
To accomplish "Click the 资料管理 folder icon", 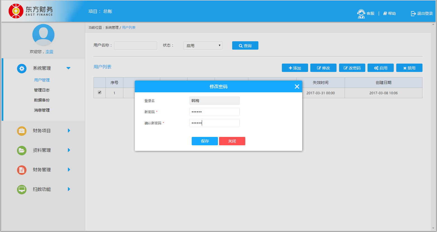I will [x=22, y=150].
